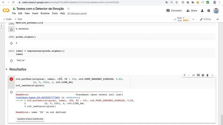Click the Disk usage bar

[187, 20]
